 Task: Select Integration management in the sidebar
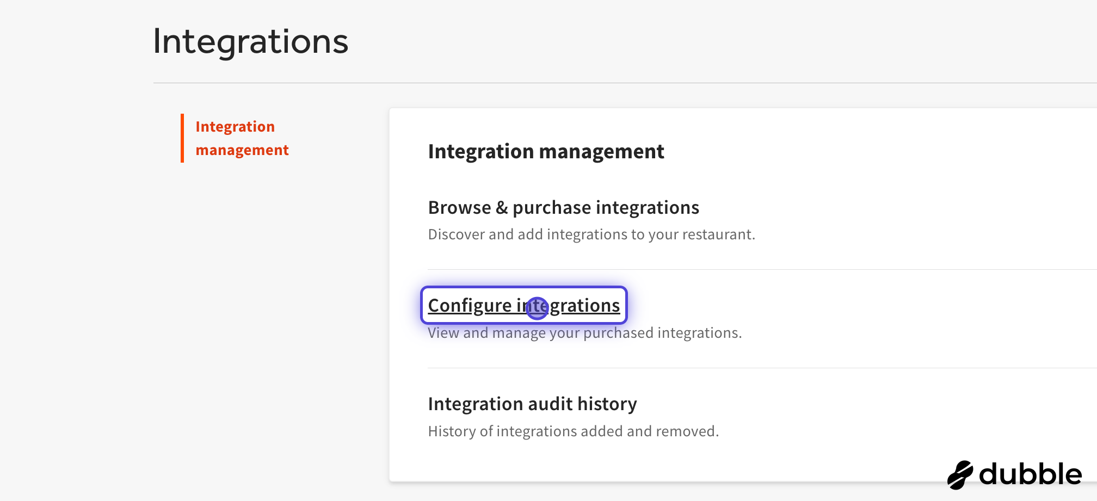242,138
